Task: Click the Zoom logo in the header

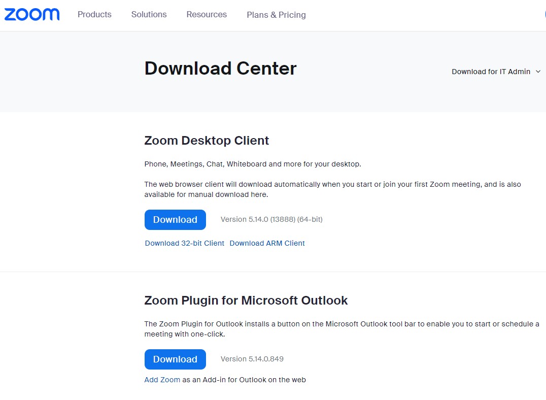Action: click(x=32, y=14)
